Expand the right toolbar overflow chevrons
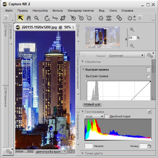This screenshot has width=158, height=158. click(x=140, y=18)
